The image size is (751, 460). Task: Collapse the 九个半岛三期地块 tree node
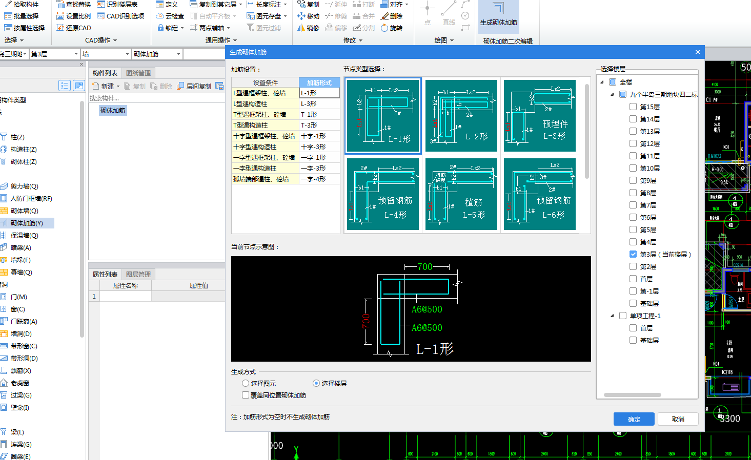pos(613,94)
